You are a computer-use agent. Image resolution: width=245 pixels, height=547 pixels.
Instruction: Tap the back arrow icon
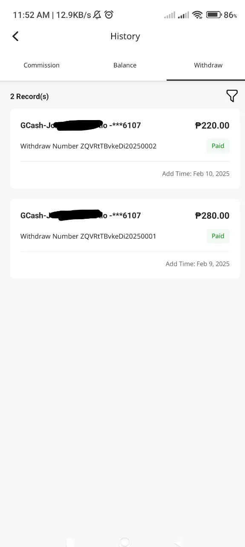[16, 36]
